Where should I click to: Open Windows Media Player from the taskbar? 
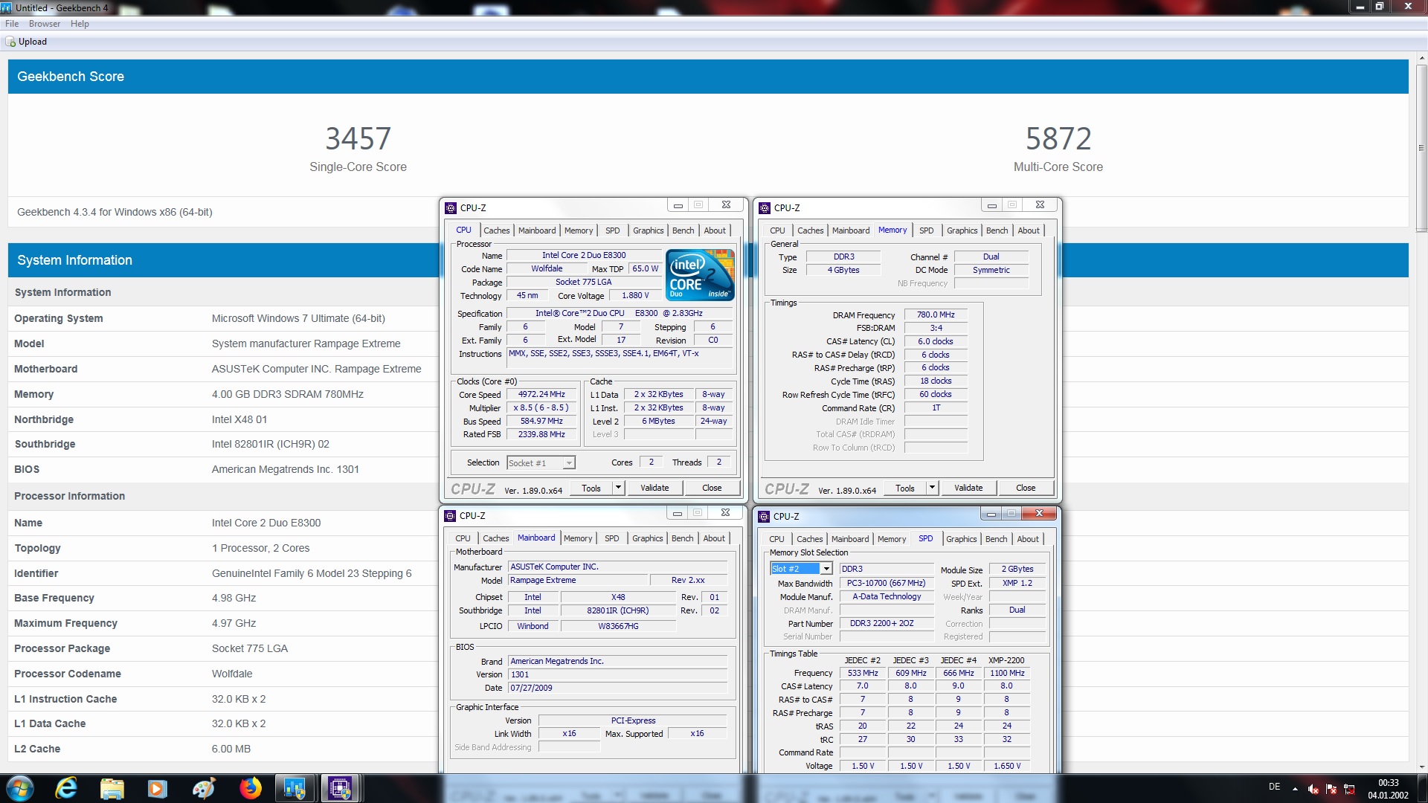tap(158, 788)
